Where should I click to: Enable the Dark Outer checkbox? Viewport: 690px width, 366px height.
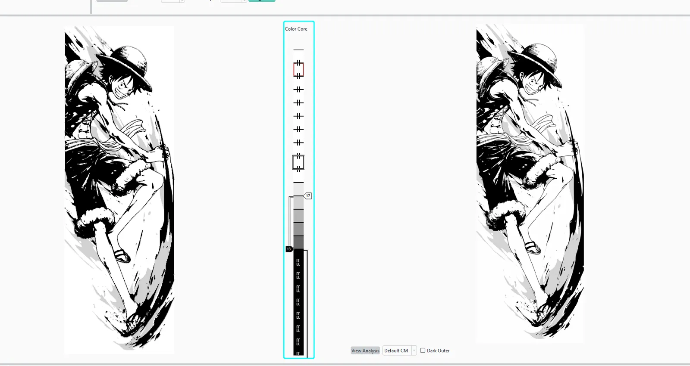[423, 350]
